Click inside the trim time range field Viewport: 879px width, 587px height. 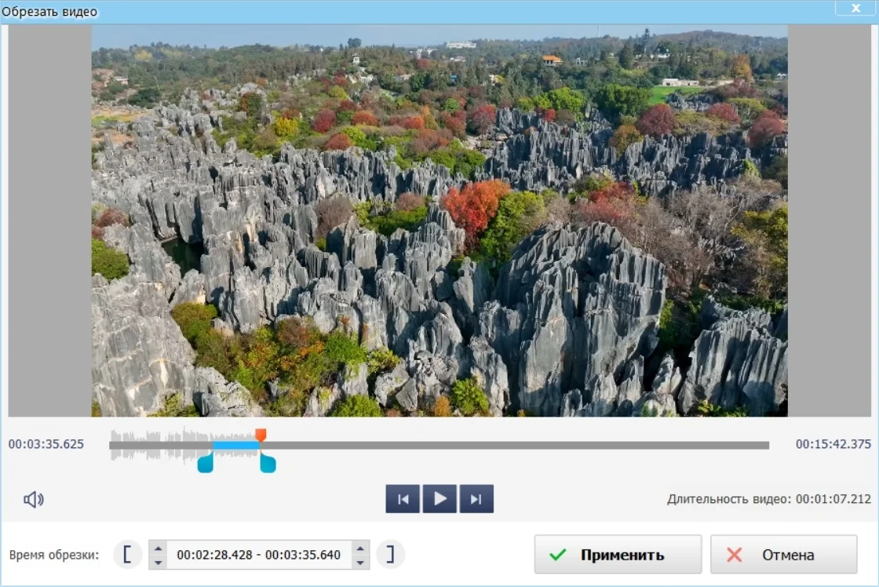tap(259, 555)
